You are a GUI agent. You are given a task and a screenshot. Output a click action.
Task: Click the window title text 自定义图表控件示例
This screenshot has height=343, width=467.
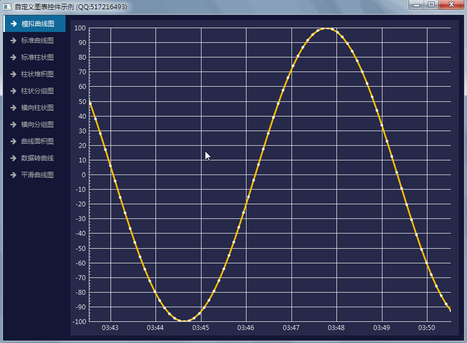point(44,7)
